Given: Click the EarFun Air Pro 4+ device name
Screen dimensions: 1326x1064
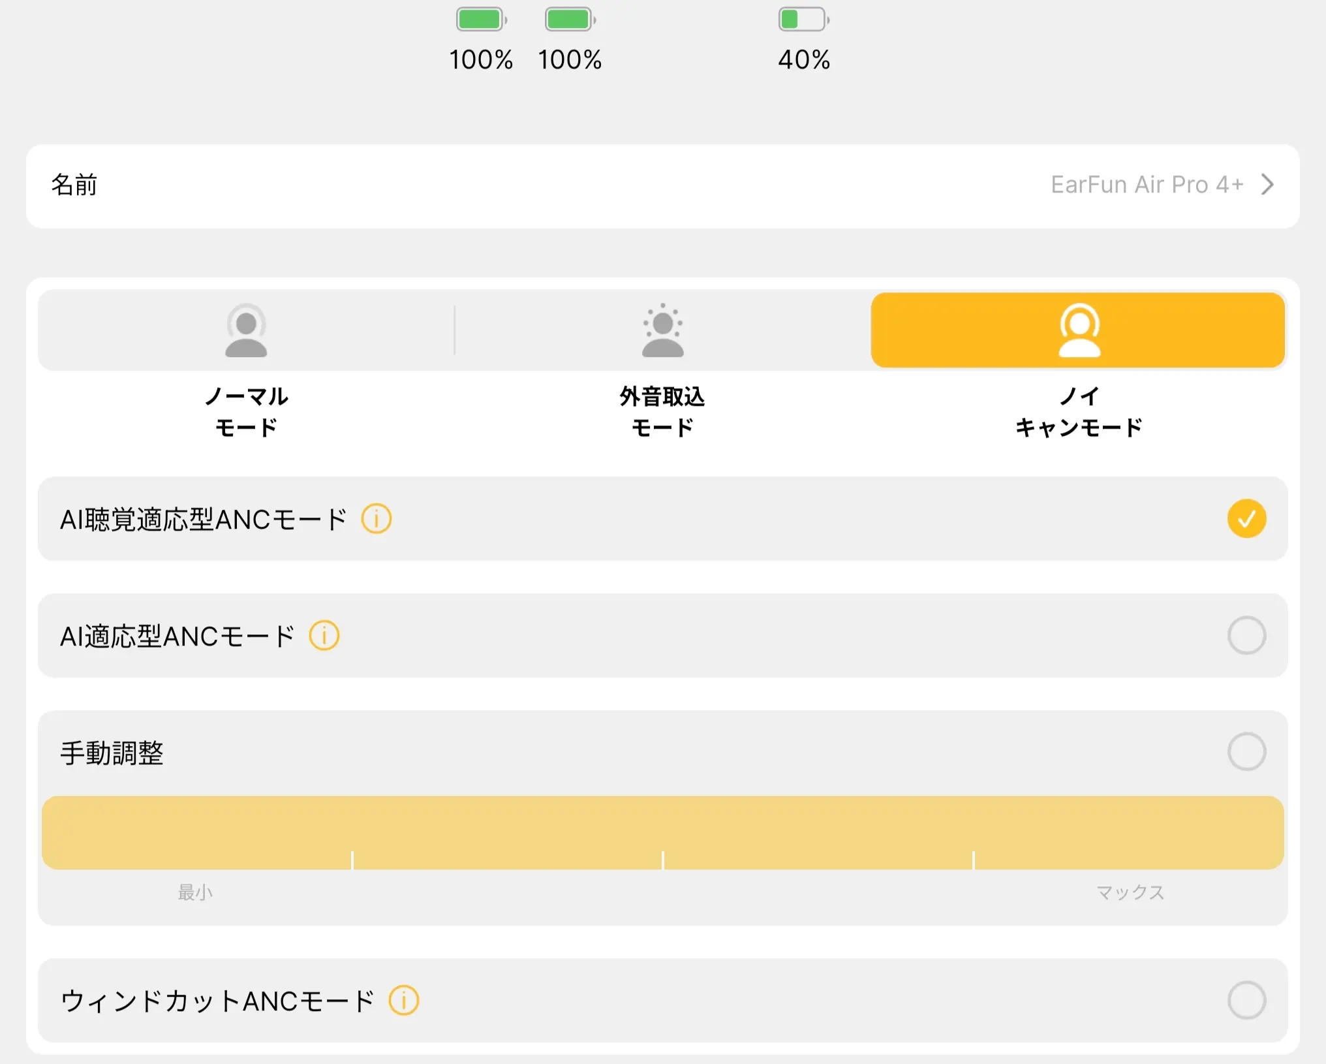Looking at the screenshot, I should click(x=1147, y=185).
